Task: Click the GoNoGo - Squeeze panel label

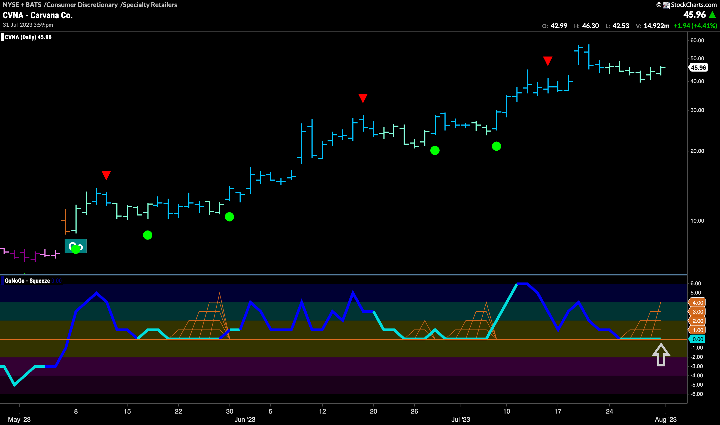Action: tap(27, 281)
